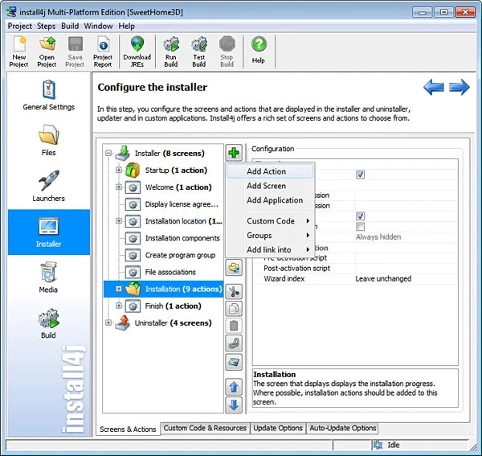The width and height of the screenshot is (482, 456).
Task: Open a project with Open Project icon
Action: (x=47, y=51)
